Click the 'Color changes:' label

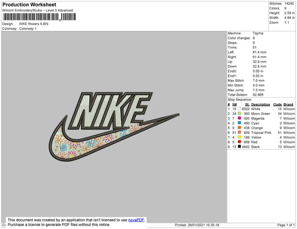[x=239, y=38]
